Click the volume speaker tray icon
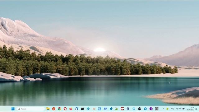 (x=180, y=109)
